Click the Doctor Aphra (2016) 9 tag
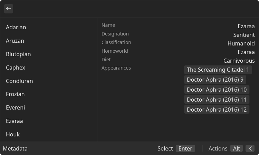This screenshot has width=259, height=155. click(215, 80)
